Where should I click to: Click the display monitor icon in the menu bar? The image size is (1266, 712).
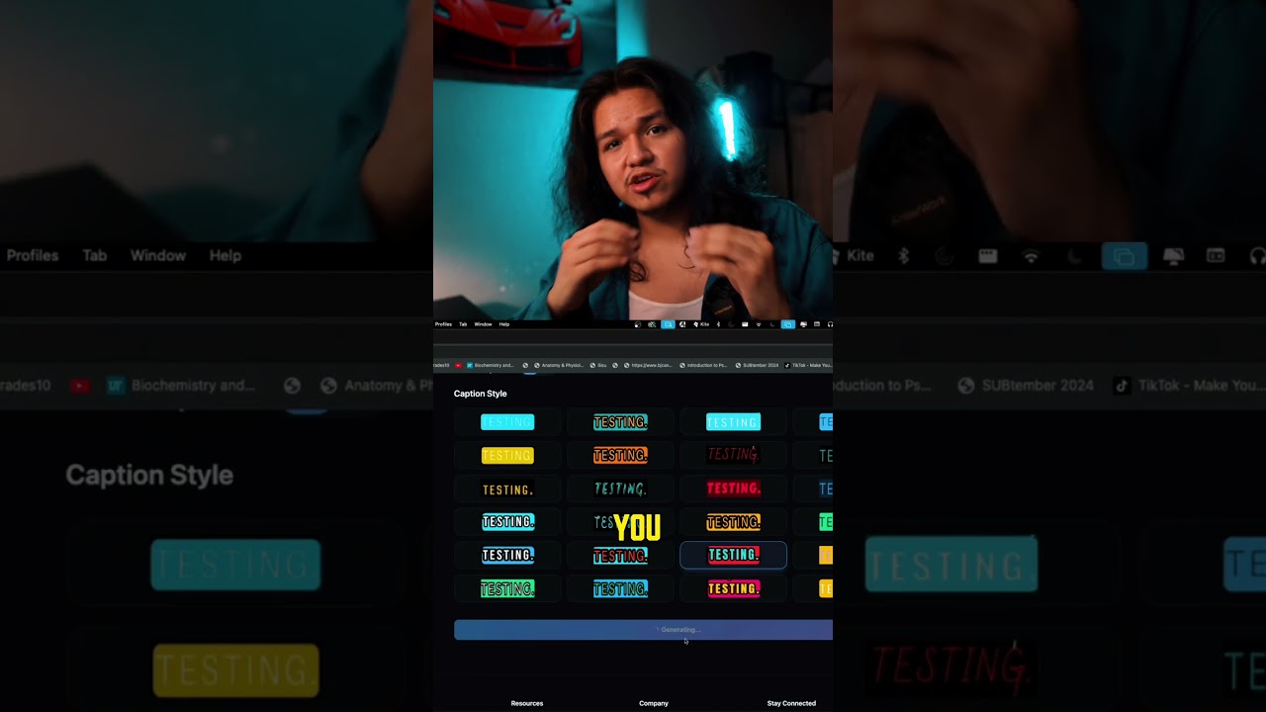pyautogui.click(x=803, y=324)
